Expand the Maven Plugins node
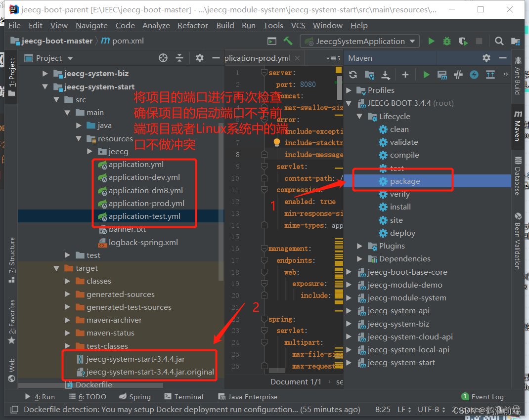 [x=359, y=246]
